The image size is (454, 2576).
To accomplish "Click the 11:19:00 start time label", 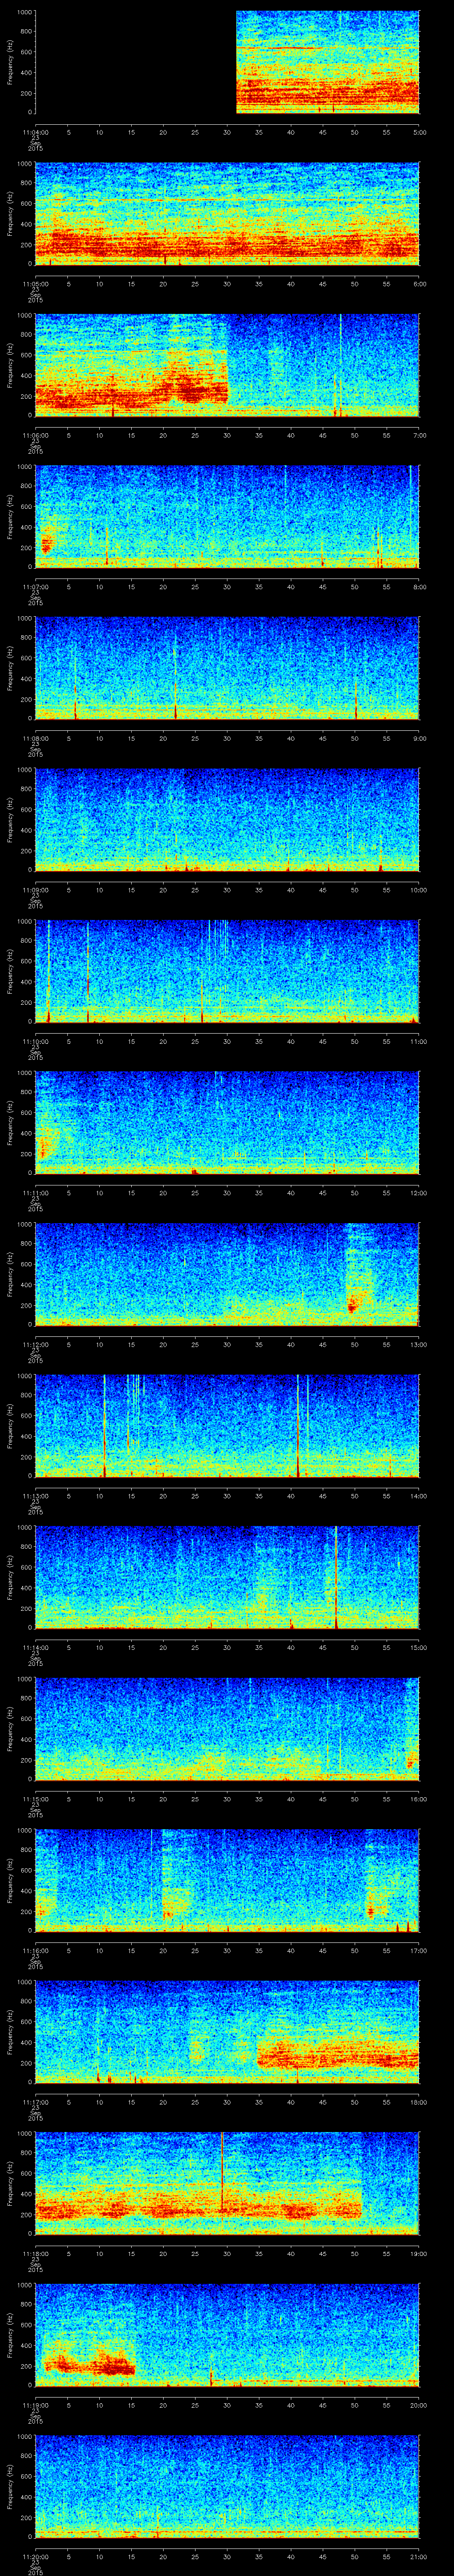I will (35, 2405).
